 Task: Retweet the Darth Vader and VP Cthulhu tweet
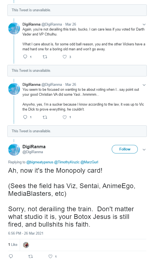click(x=45, y=57)
